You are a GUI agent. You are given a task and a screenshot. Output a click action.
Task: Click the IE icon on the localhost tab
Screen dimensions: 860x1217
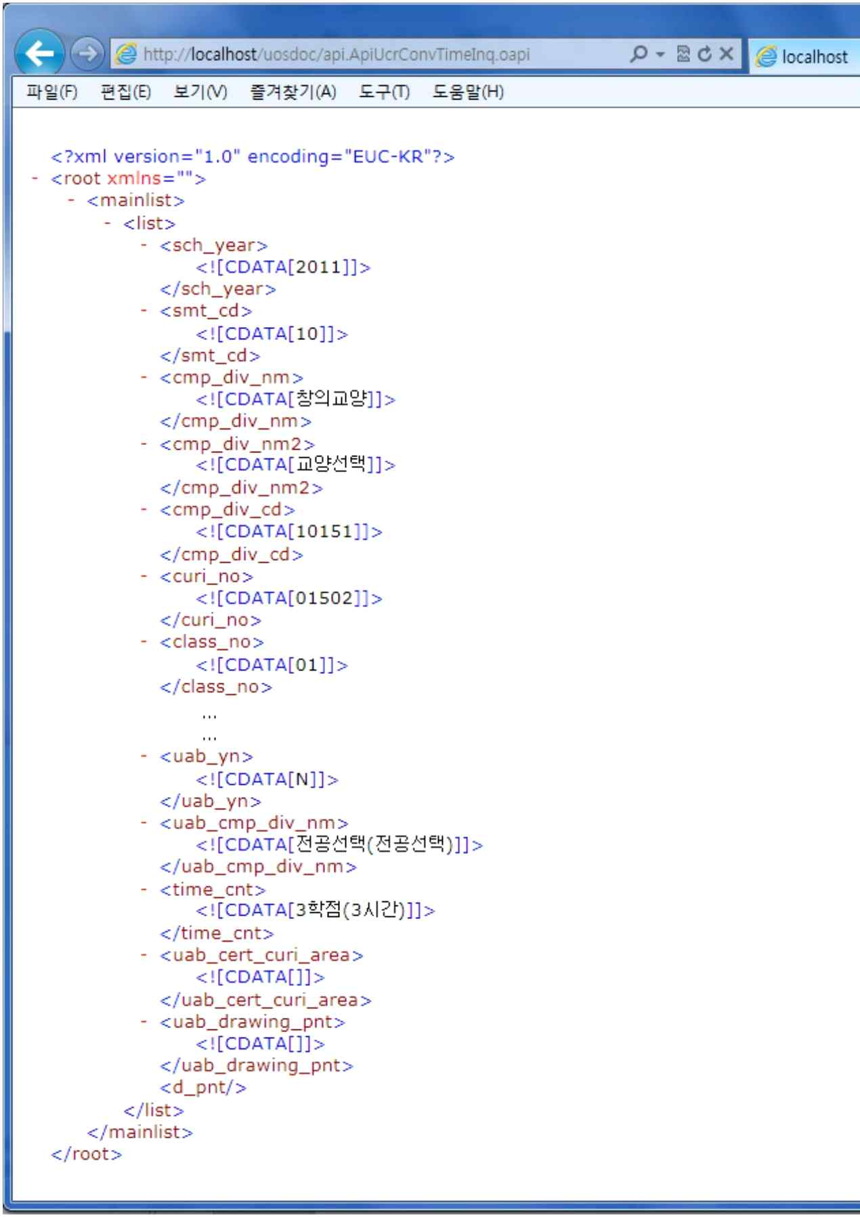[766, 56]
